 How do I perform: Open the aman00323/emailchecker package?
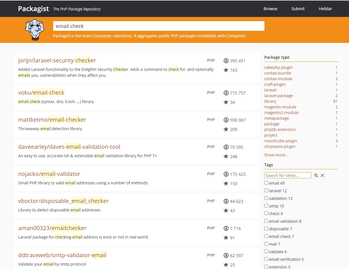click(52, 228)
